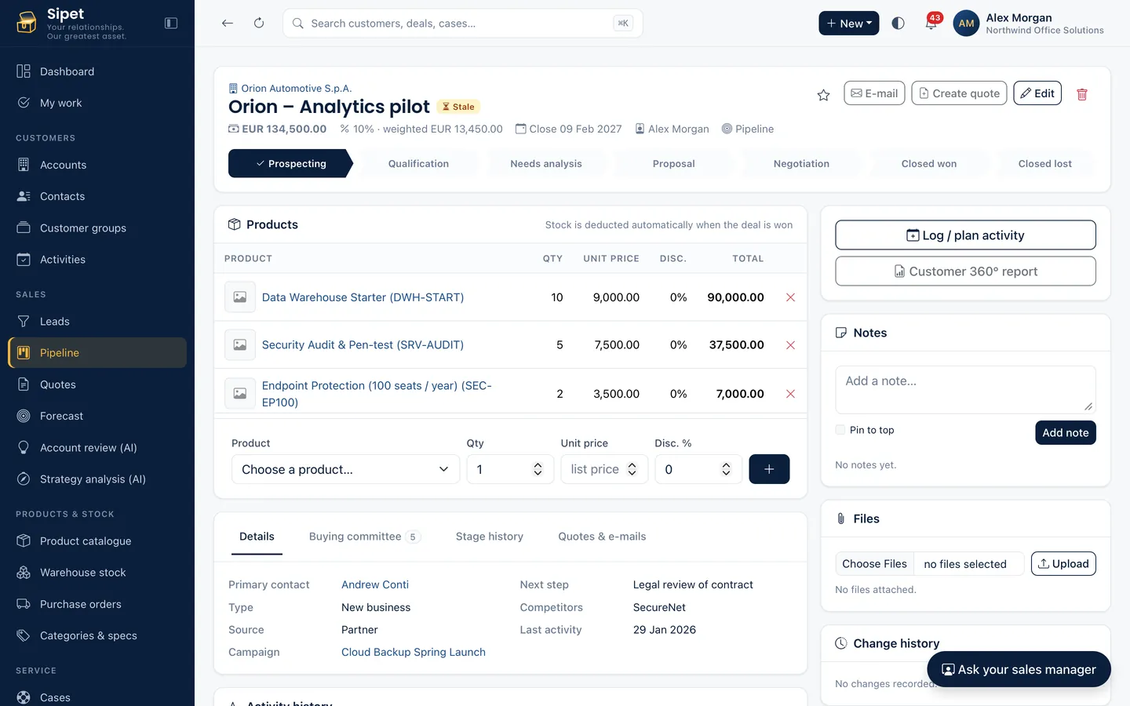Check the Pin to top checkbox

point(840,430)
